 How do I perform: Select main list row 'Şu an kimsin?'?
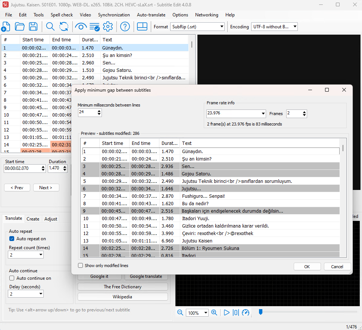tap(95, 55)
